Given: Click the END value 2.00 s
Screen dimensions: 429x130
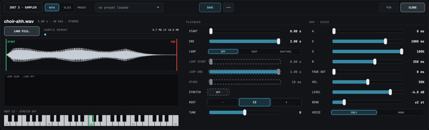Looking at the screenshot, I should click(295, 41).
